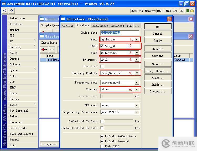
Task: Enable Default AP Tx Rate checkbox
Action: click(x=102, y=121)
